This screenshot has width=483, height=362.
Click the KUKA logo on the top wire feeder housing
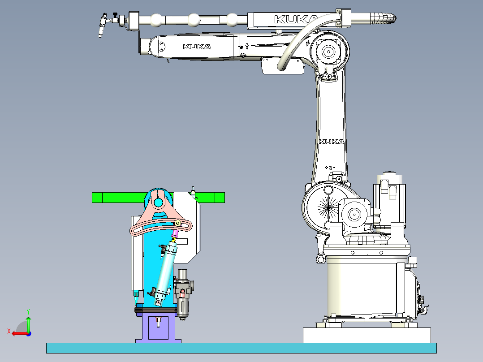(x=296, y=19)
